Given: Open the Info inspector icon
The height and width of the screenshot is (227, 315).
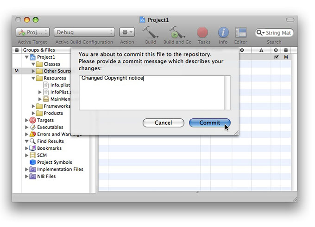Looking at the screenshot, I should [223, 32].
